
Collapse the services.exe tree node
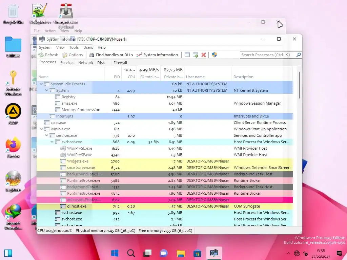tap(46, 135)
